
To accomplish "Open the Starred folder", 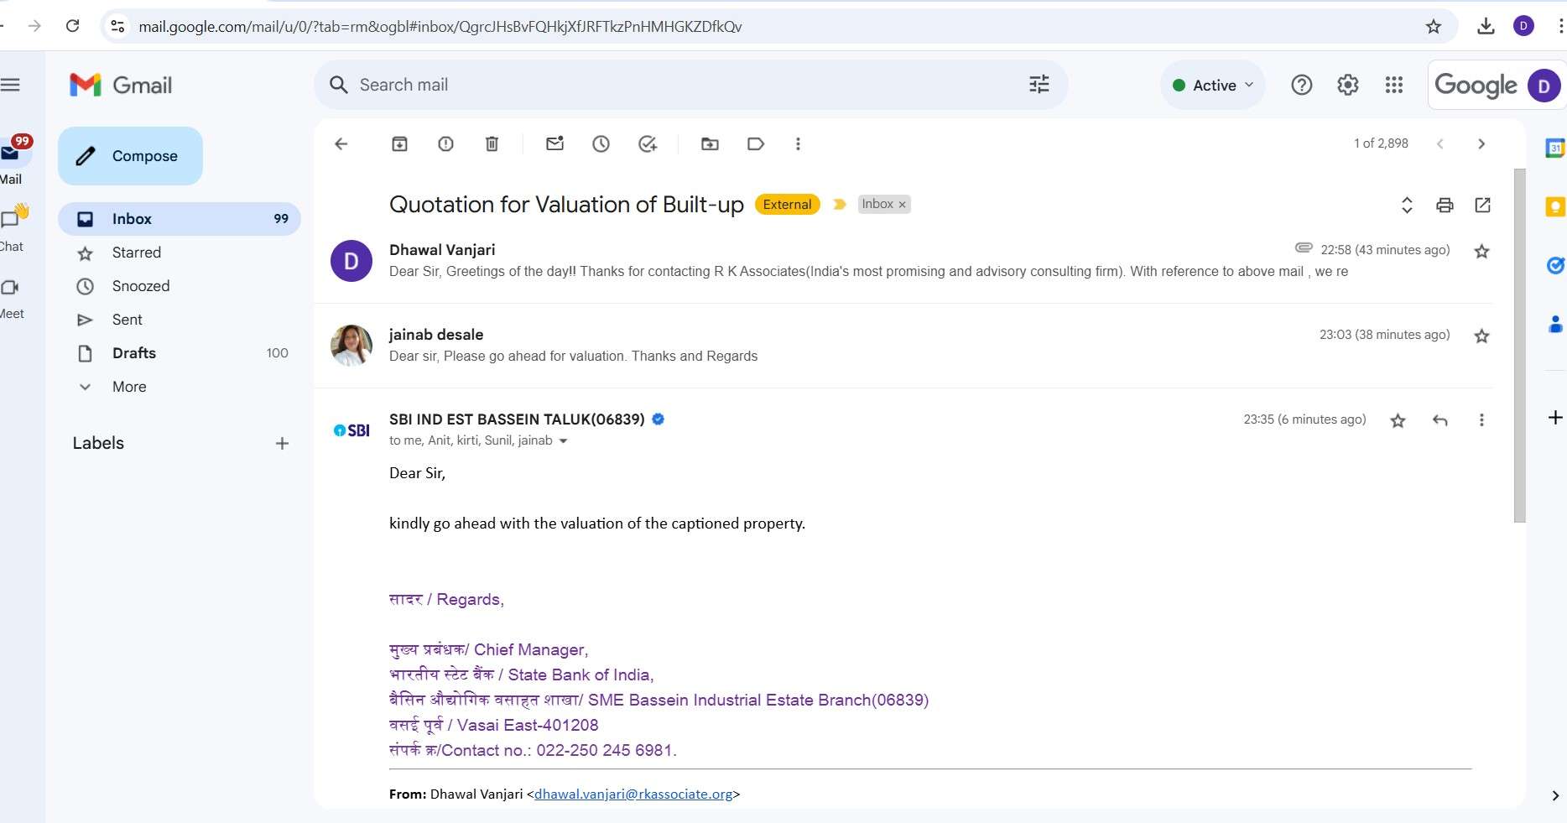I will 180,253.
